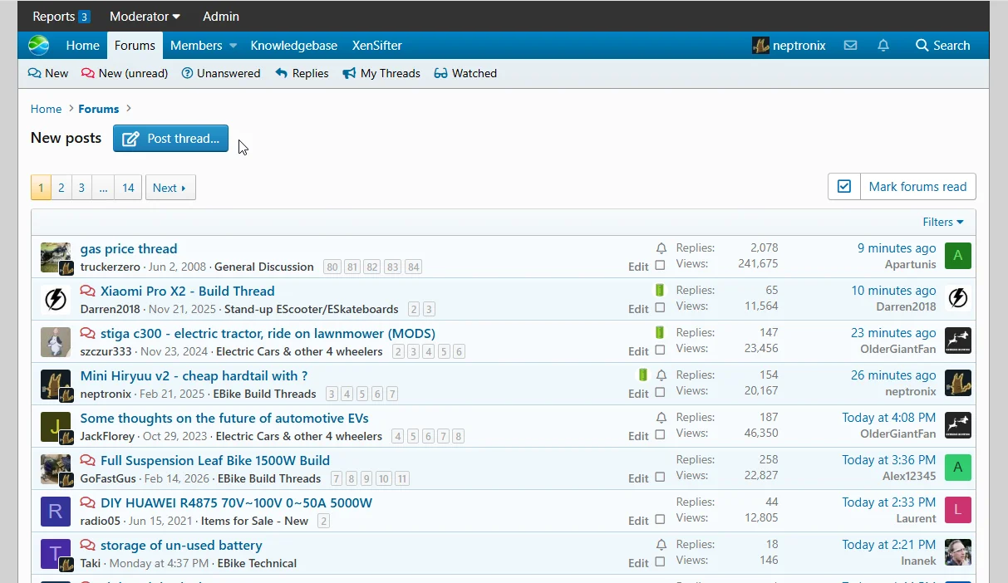Viewport: 1008px width, 583px height.
Task: Click the watch bell in gas price thread row
Action: pos(661,248)
